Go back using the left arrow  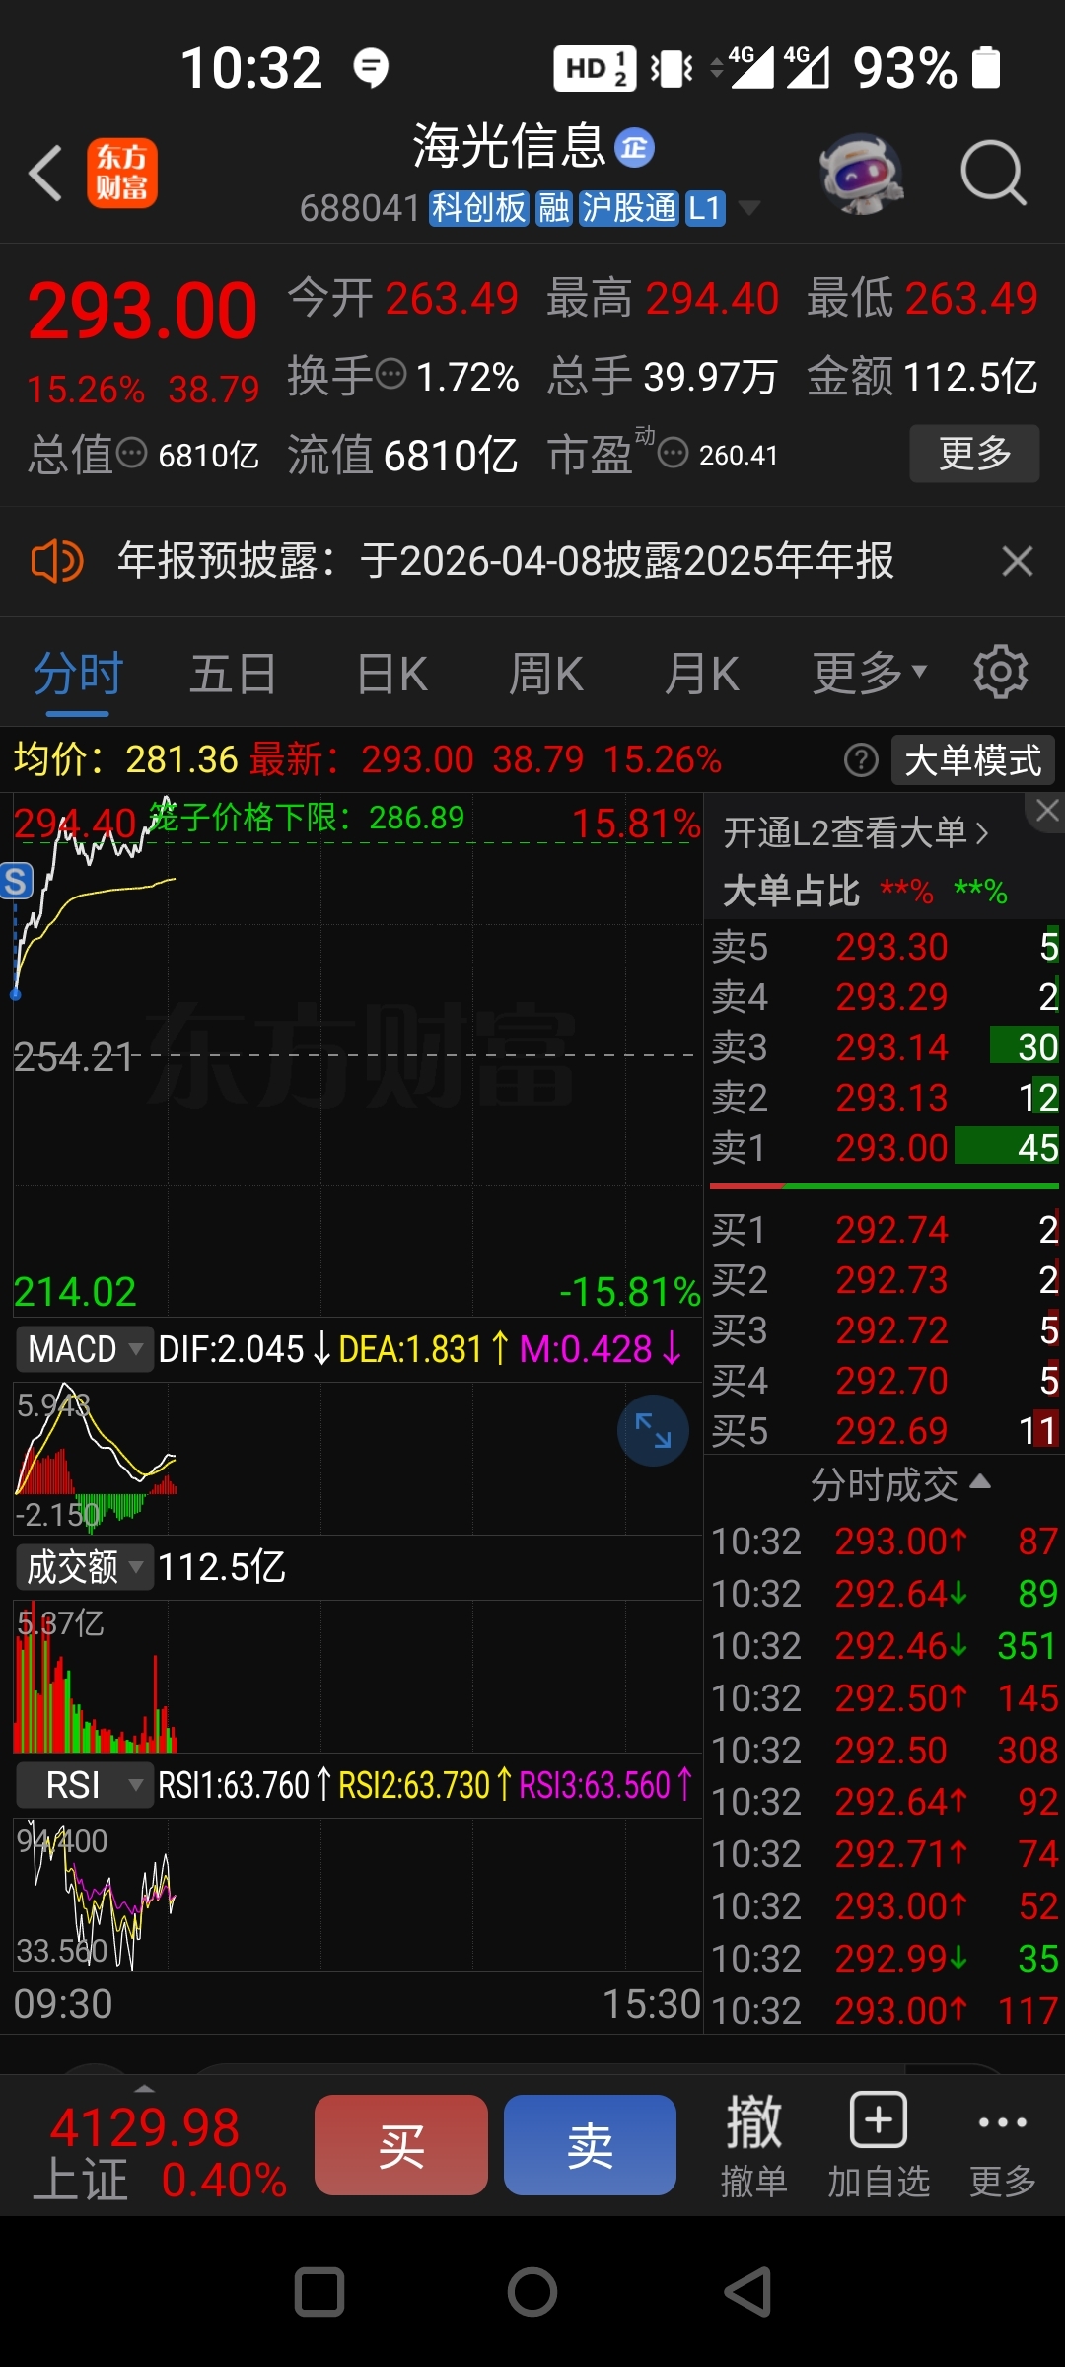[45, 174]
